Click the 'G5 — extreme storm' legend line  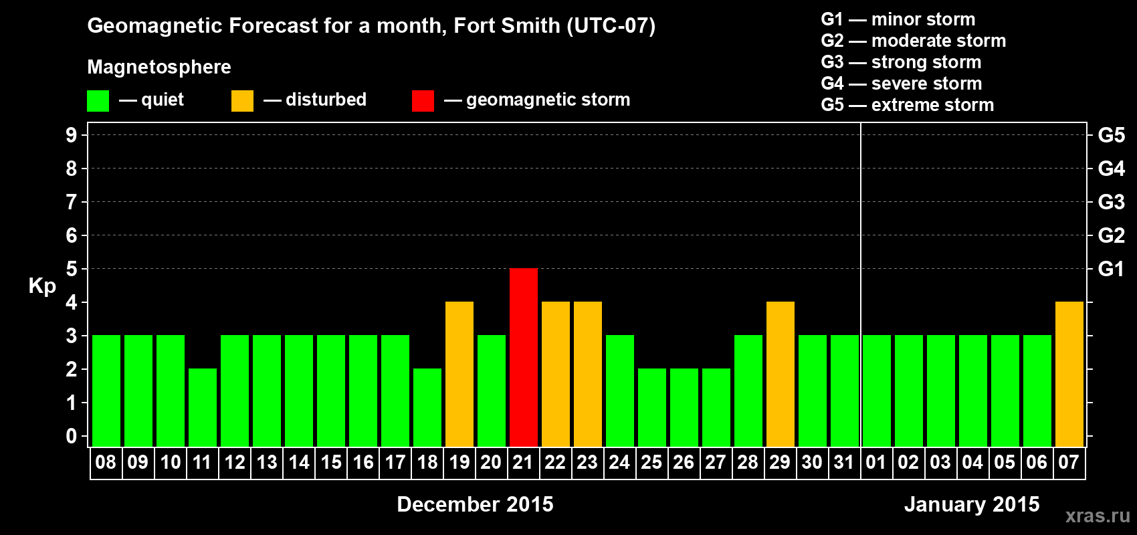(x=908, y=105)
